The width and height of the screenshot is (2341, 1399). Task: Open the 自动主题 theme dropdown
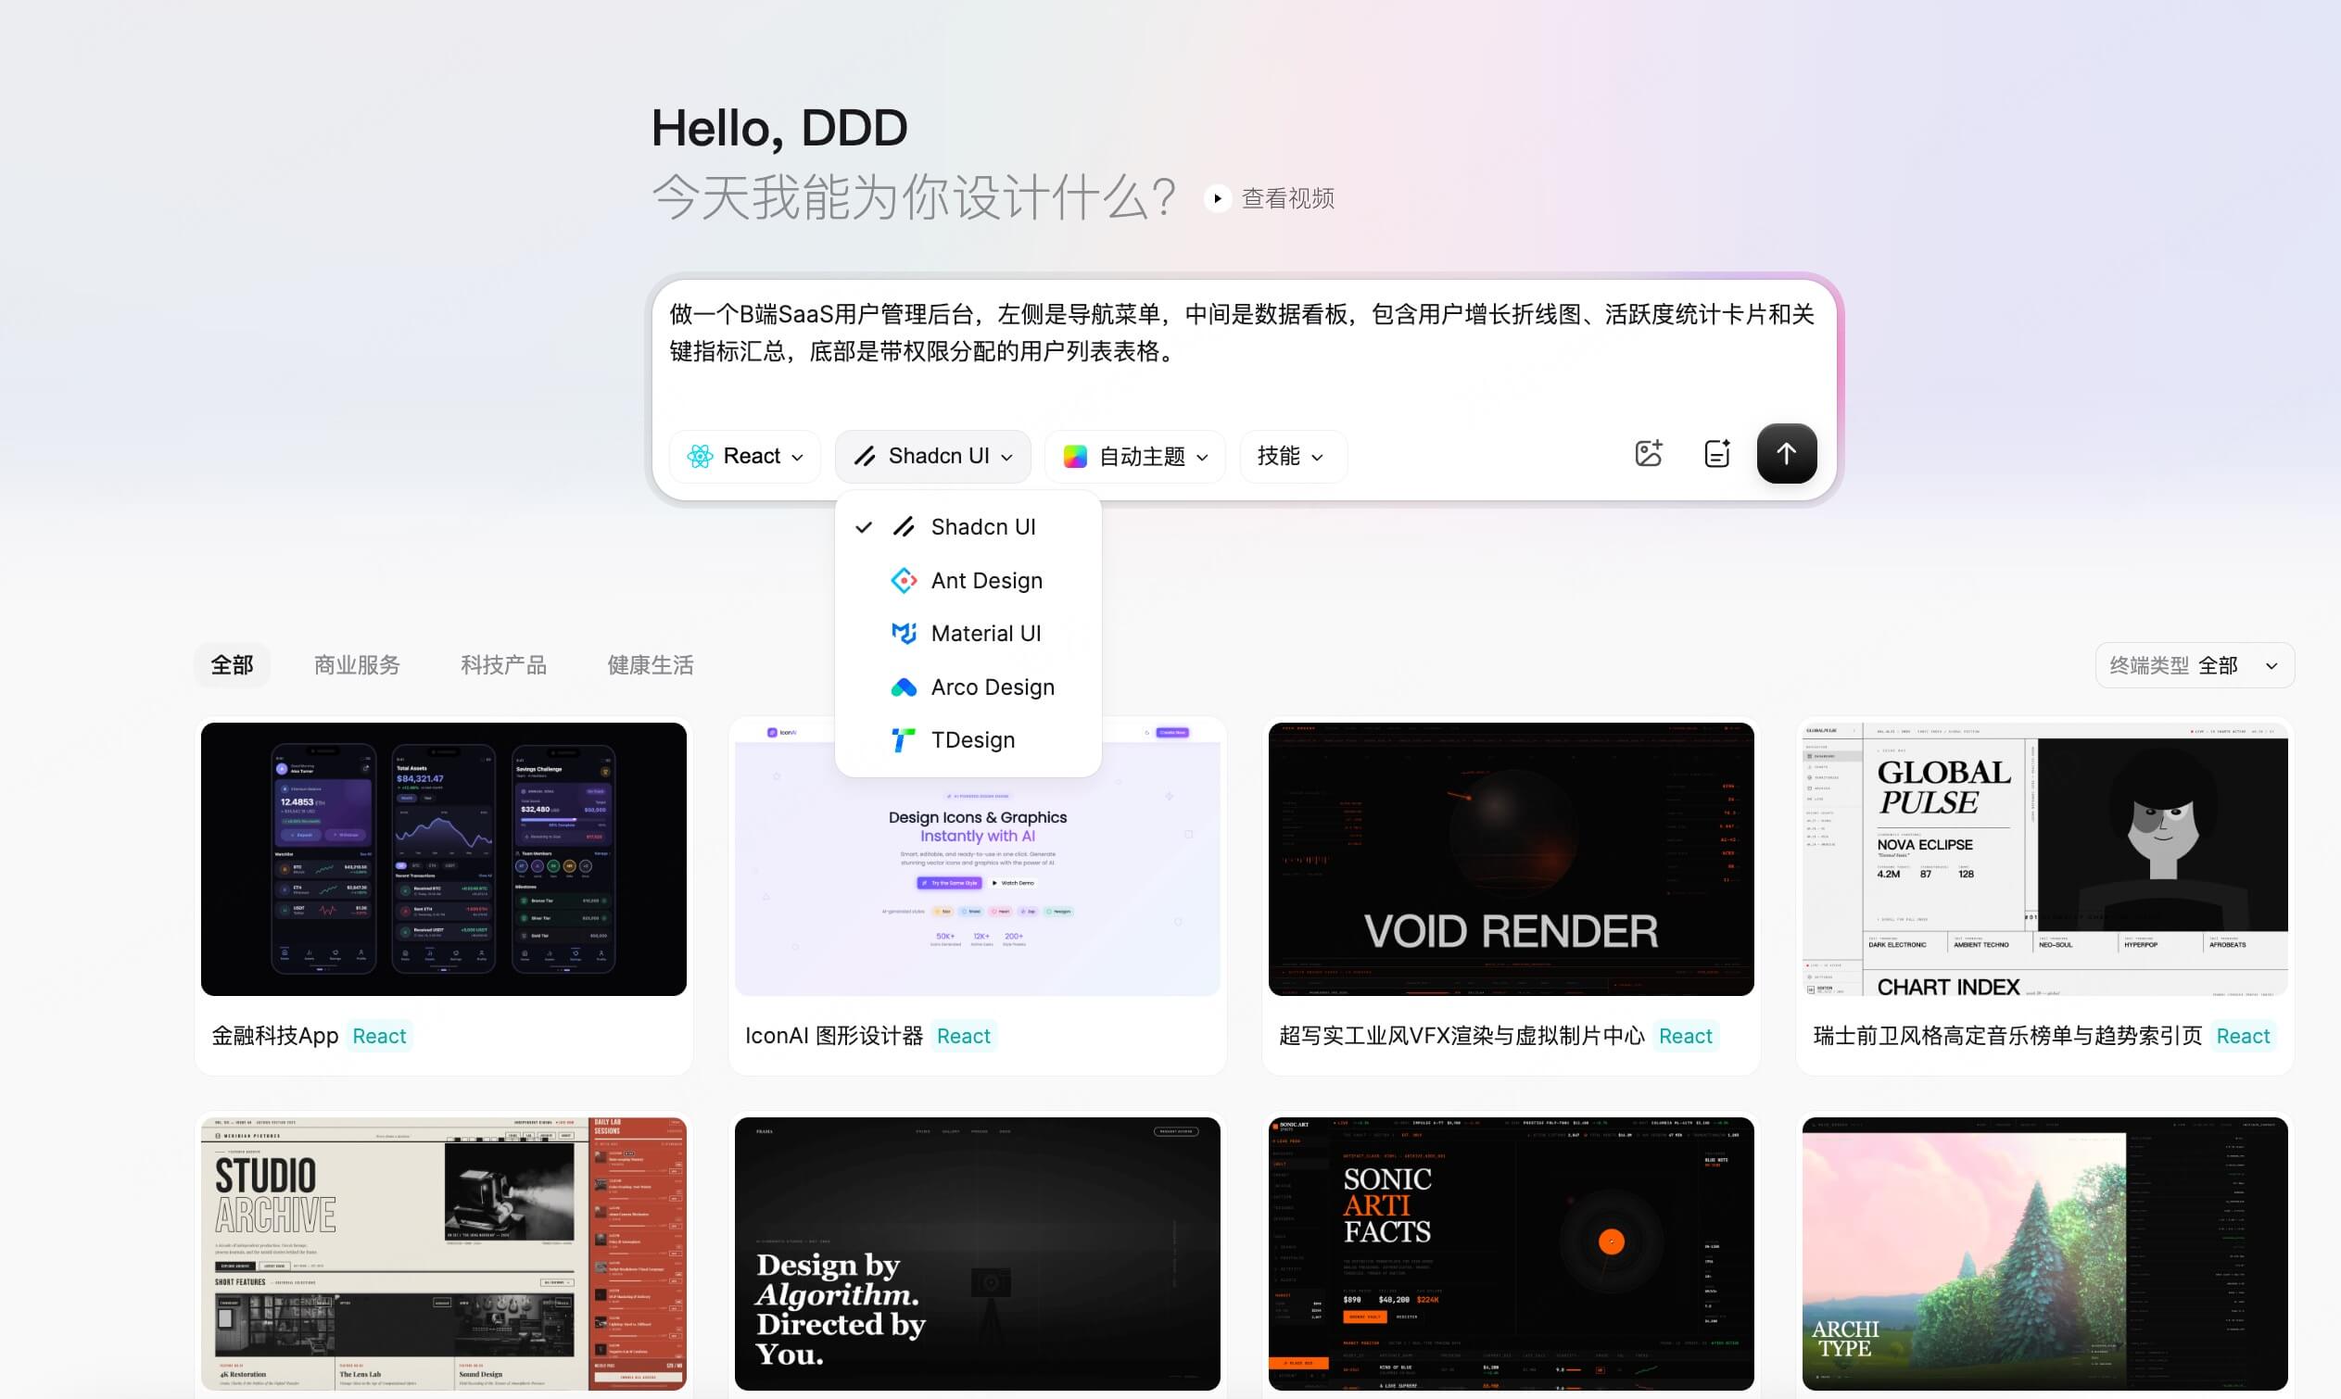pyautogui.click(x=1135, y=456)
